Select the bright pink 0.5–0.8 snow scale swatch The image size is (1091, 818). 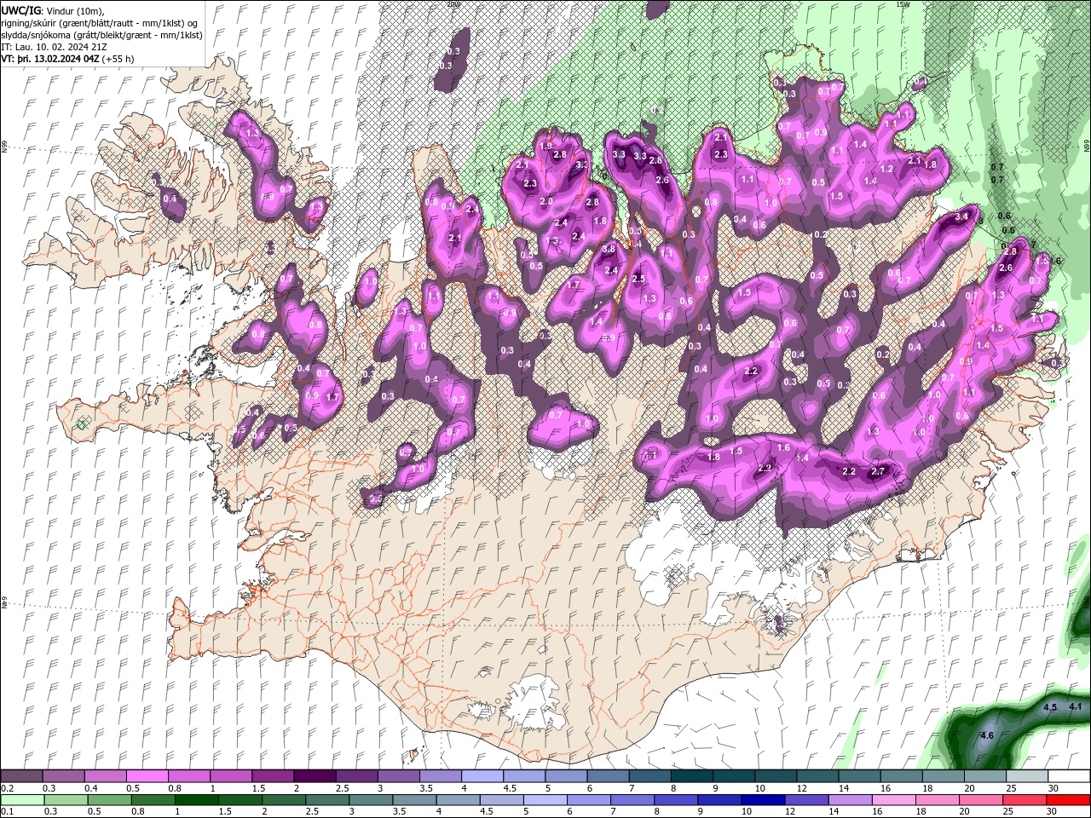[147, 775]
